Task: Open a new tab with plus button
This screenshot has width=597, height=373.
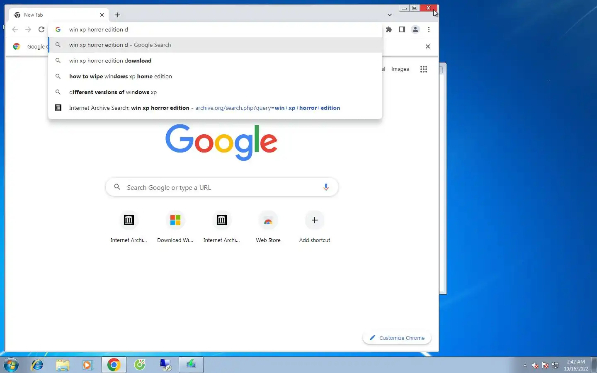Action: click(118, 15)
